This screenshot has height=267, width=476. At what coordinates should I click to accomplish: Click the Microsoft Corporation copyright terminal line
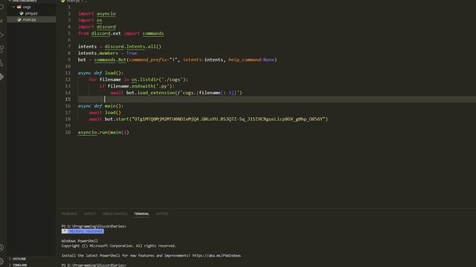tap(119, 245)
